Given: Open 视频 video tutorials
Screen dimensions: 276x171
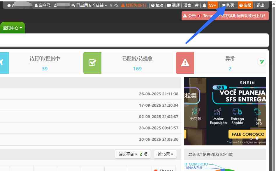Looking at the screenshot, I should (173, 5).
